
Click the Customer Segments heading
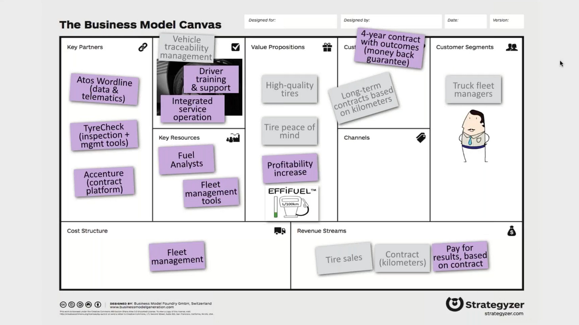click(464, 47)
